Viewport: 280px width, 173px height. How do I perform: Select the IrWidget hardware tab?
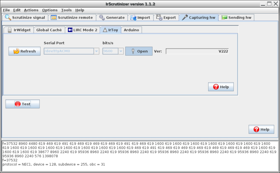click(x=19, y=30)
